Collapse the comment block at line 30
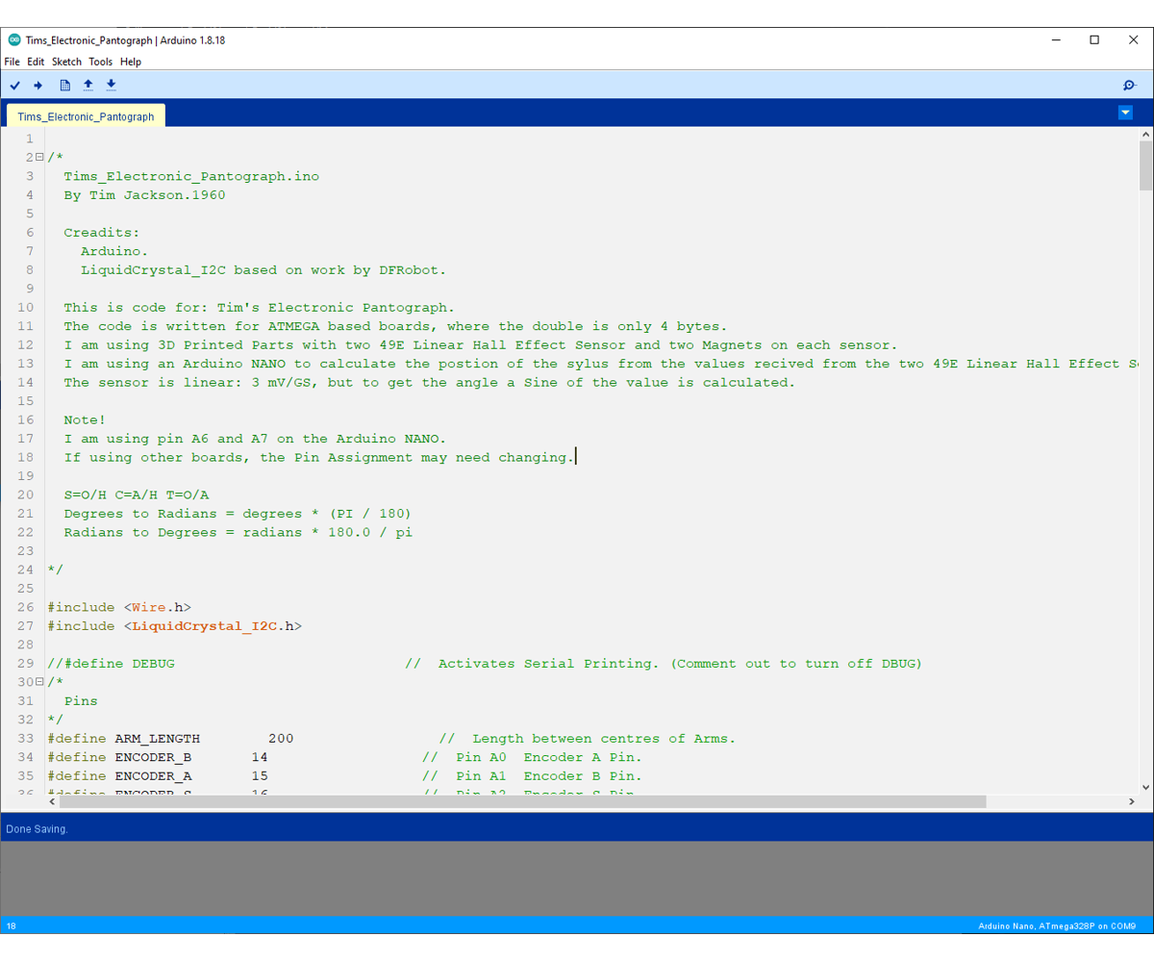Viewport: 1154px width, 962px height. (x=39, y=682)
